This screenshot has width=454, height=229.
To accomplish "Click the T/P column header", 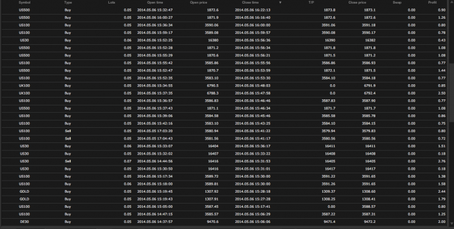I will coord(311,2).
